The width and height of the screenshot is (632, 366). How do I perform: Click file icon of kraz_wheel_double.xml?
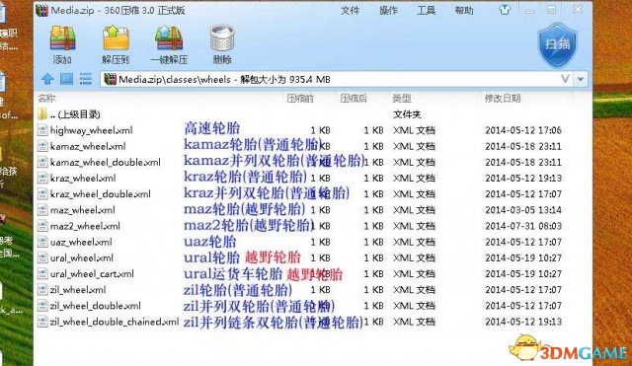[42, 194]
